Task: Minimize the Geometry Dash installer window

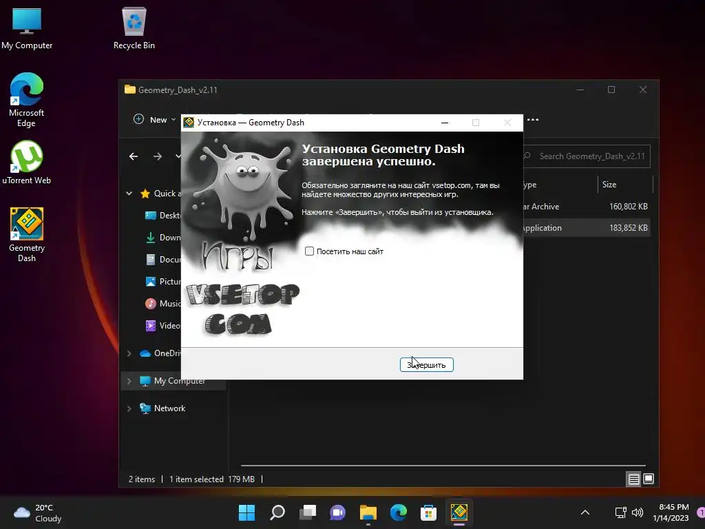Action: (x=445, y=123)
